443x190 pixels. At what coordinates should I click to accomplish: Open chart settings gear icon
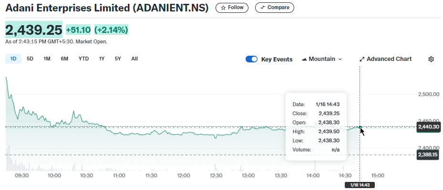pos(431,59)
